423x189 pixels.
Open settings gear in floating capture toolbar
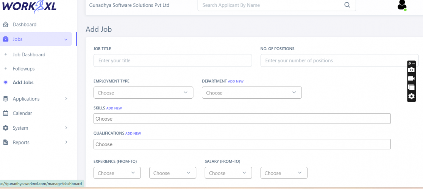coord(411,96)
